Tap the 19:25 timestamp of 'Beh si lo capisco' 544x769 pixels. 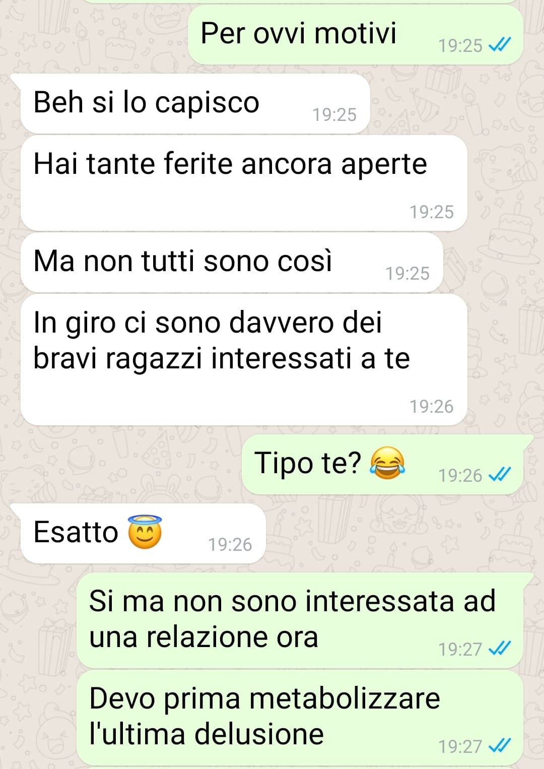334,115
